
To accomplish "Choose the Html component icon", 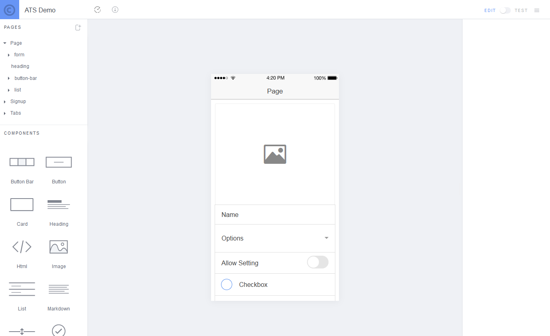I will pos(22,247).
